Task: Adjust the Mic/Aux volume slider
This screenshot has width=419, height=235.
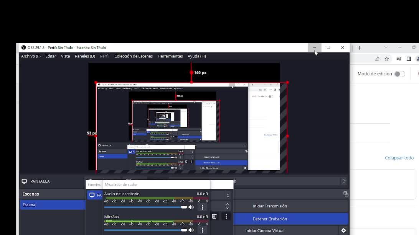Action: (x=145, y=230)
